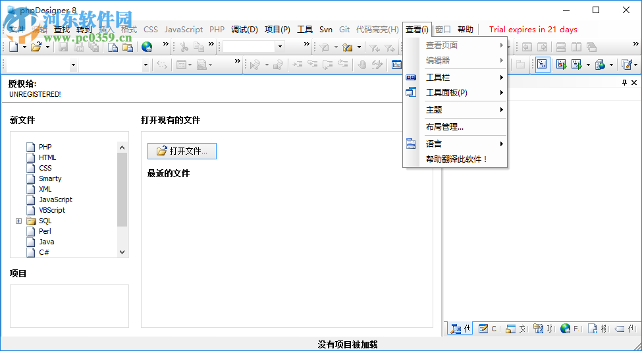
Task: Open the dropdown arrow beside Open folder
Action: (x=47, y=47)
